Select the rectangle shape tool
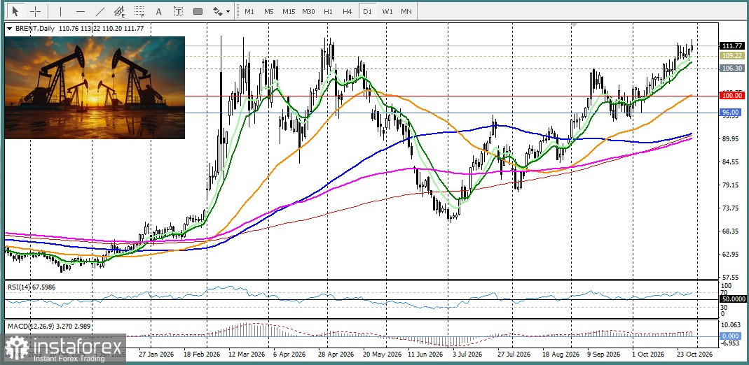The image size is (749, 365). pos(198,11)
